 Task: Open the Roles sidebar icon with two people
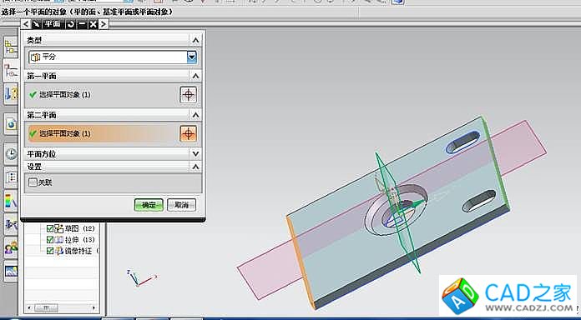(11, 247)
